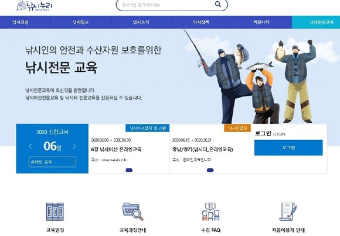Screen dimensions: 340x236
Task: Open the 낚시누리 logo home link
Action: point(34,6)
